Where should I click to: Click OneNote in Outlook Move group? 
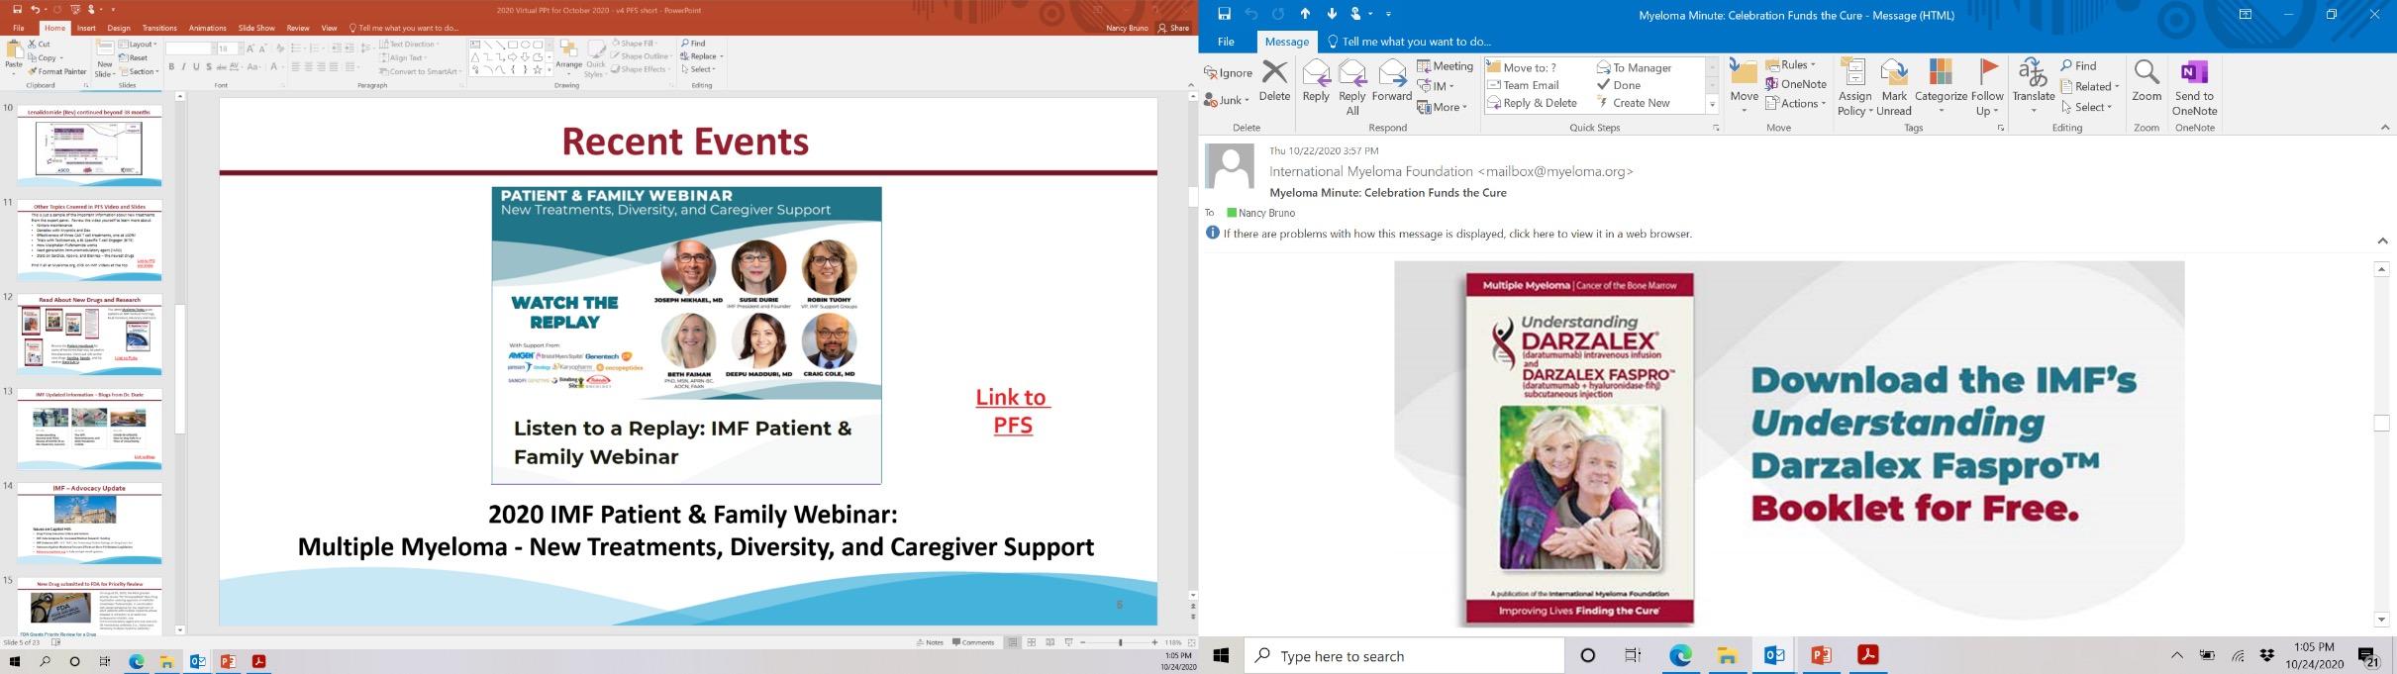click(1796, 84)
